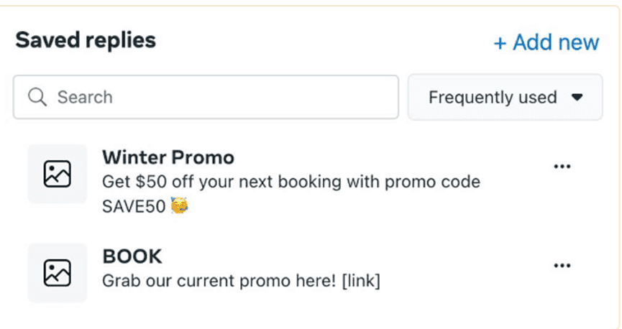The image size is (622, 329).
Task: Click the party emoji after SAVE50
Action: (x=180, y=207)
